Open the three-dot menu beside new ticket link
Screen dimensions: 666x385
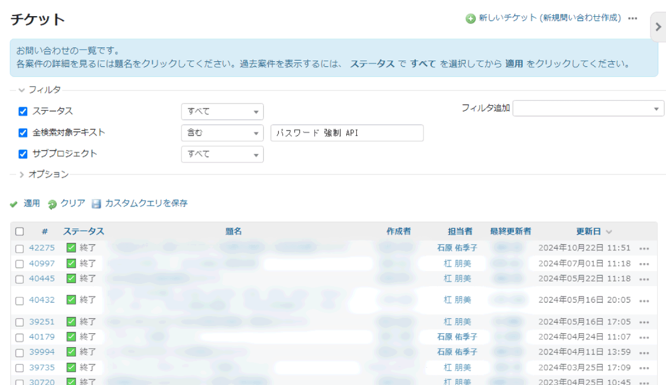pos(633,18)
